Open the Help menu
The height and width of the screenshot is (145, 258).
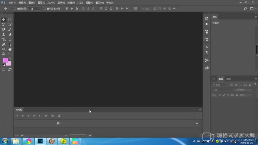pos(110,3)
